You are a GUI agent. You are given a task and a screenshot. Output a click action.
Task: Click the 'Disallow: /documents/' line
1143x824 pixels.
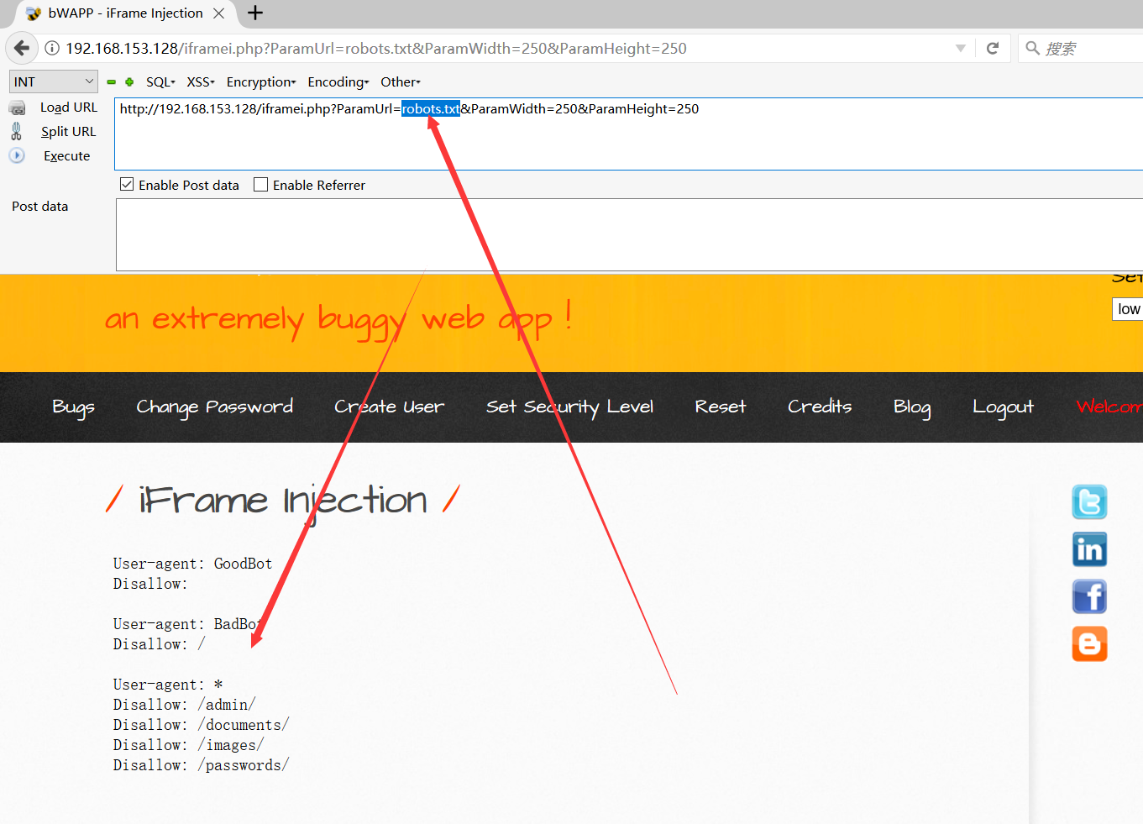click(x=201, y=725)
